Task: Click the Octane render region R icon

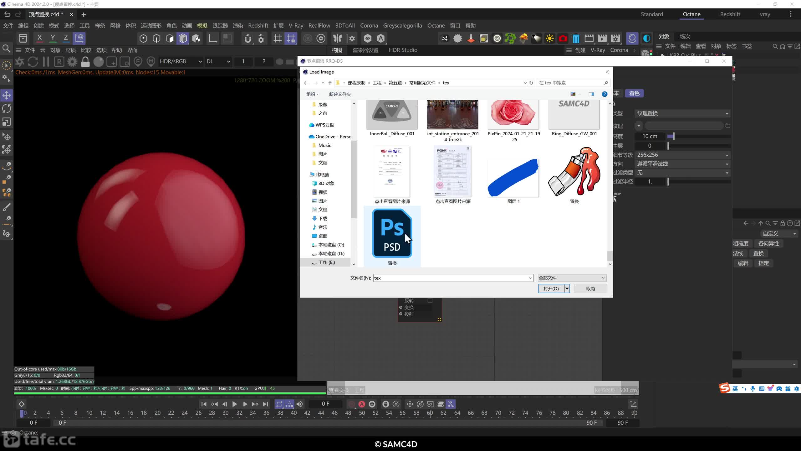Action: pos(59,61)
